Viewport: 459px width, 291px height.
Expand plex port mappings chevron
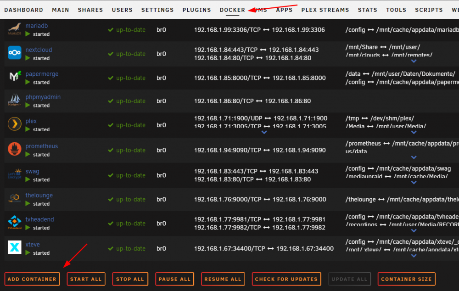(264, 132)
